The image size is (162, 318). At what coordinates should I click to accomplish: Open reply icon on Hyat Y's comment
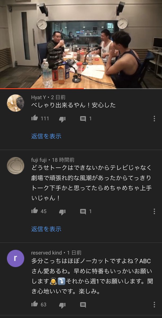click(83, 119)
